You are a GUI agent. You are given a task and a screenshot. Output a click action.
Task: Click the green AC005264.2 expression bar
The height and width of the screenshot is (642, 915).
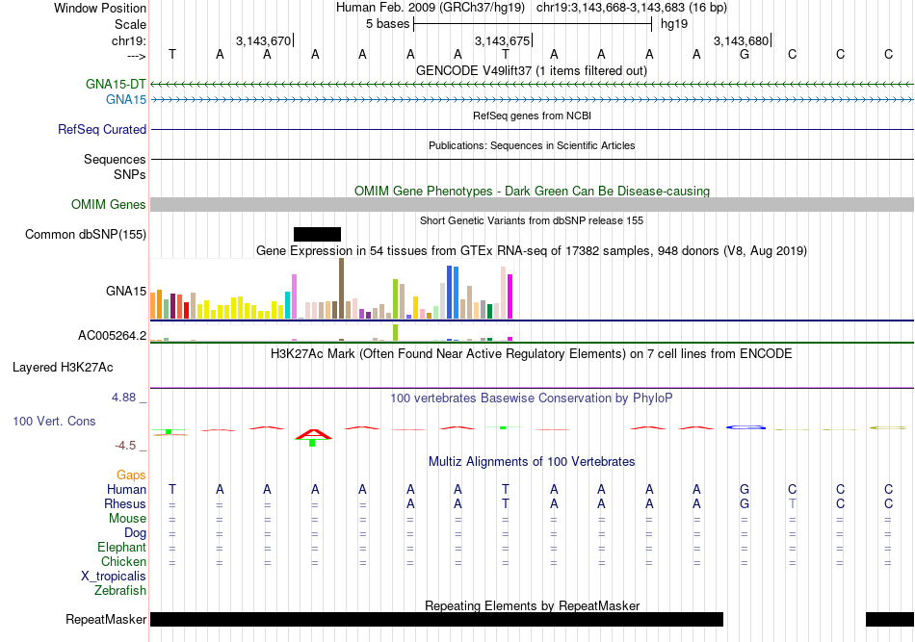coord(396,332)
